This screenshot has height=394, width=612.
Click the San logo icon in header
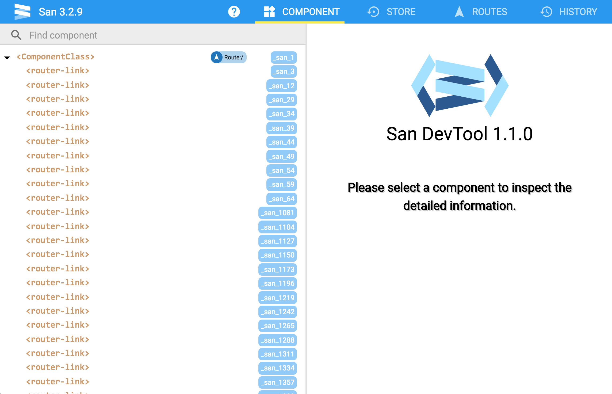click(22, 12)
